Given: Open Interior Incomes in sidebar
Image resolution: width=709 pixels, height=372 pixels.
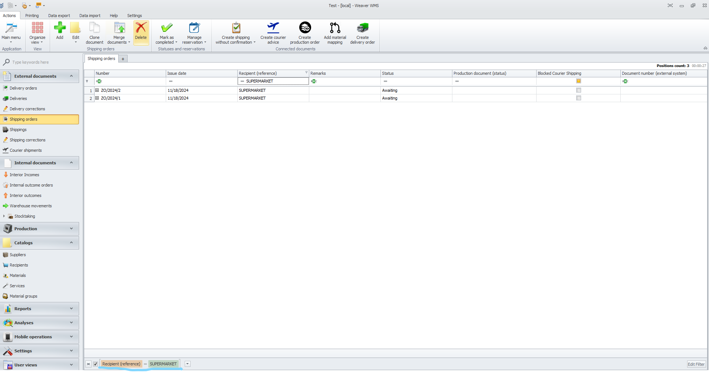Looking at the screenshot, I should (24, 175).
